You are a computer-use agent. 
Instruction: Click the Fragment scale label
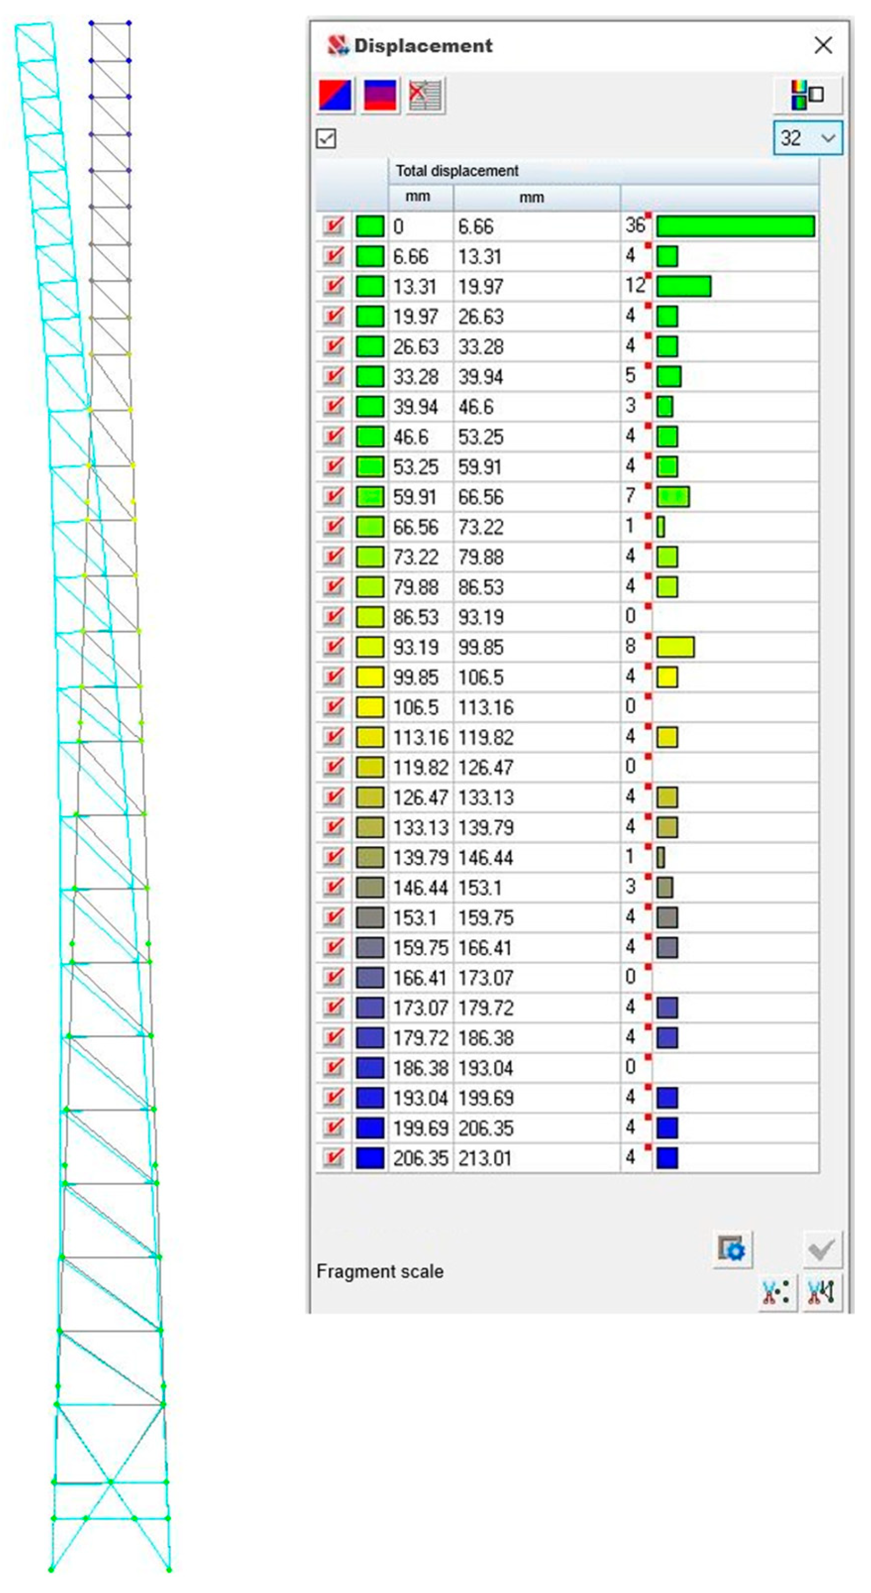coord(380,1272)
